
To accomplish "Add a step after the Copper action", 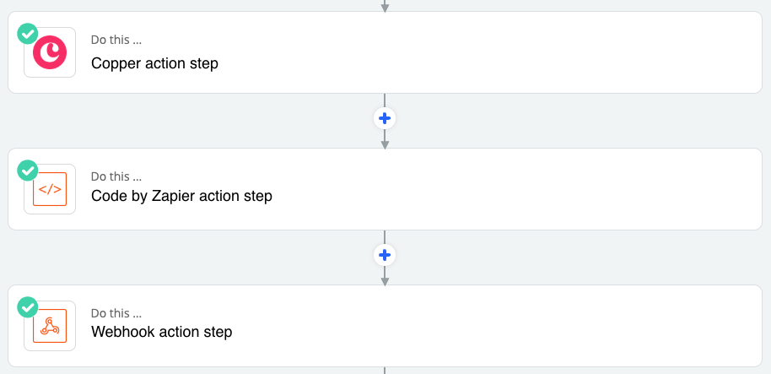I will tap(385, 118).
